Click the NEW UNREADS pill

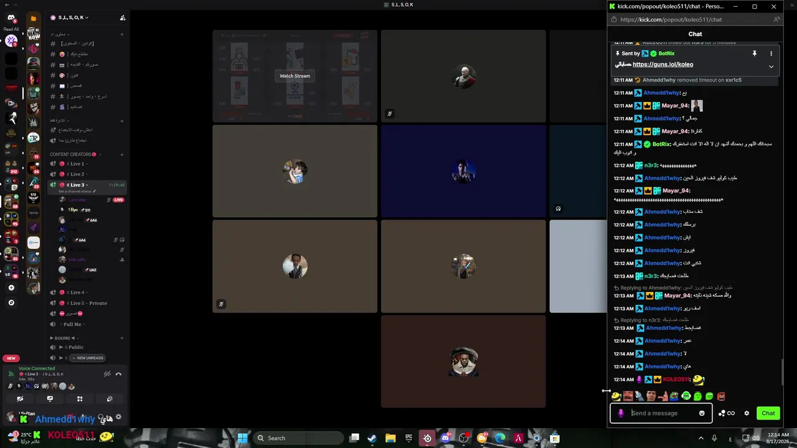[87, 358]
